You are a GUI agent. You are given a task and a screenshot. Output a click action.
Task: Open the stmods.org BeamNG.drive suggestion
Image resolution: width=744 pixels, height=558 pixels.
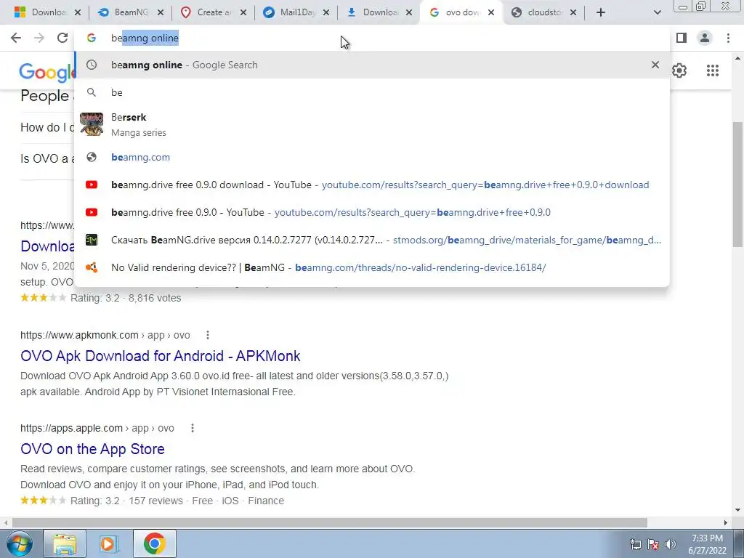pyautogui.click(x=372, y=240)
